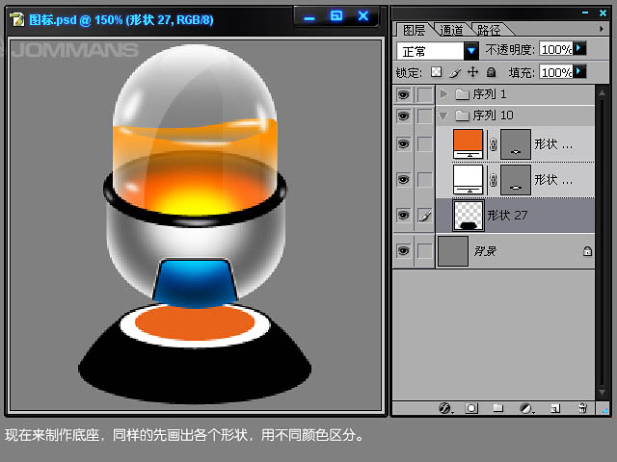Toggle link box next to 背景 layer
617x462 pixels.
(424, 251)
